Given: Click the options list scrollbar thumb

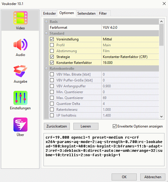Looking at the screenshot, I should pos(161,35).
